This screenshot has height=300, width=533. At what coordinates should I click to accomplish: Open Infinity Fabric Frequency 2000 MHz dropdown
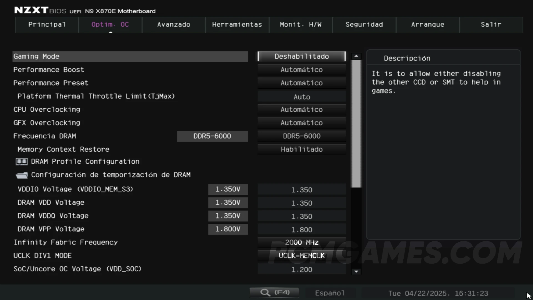pos(302,242)
